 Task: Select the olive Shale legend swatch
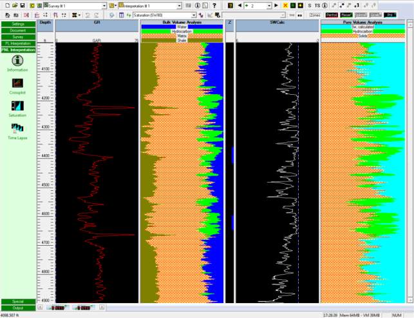tap(182, 40)
